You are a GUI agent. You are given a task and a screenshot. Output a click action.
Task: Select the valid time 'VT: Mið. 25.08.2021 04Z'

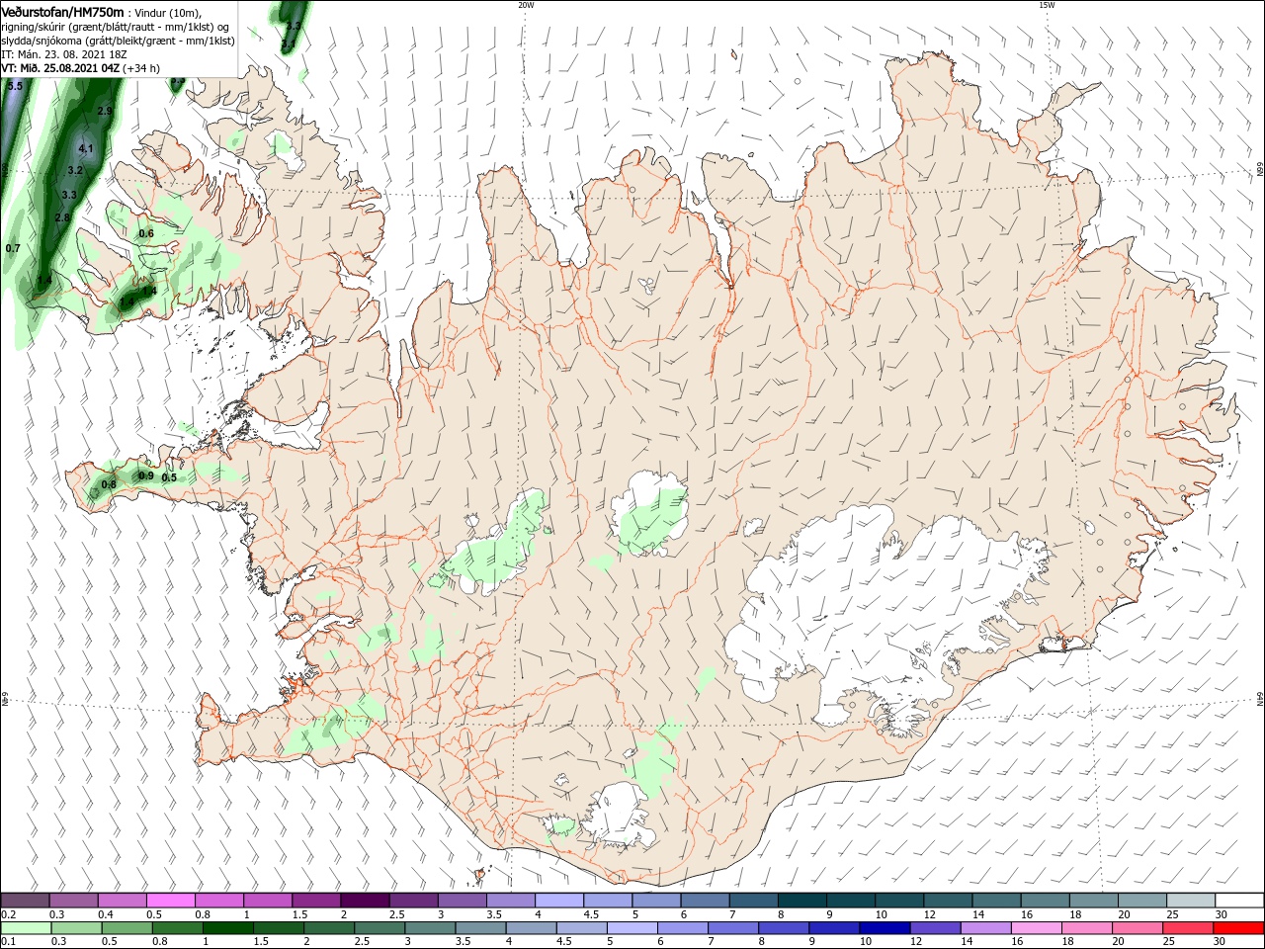click(x=60, y=68)
